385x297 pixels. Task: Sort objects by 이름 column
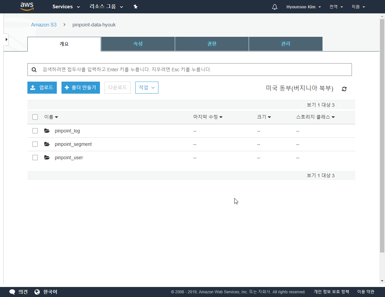point(51,117)
